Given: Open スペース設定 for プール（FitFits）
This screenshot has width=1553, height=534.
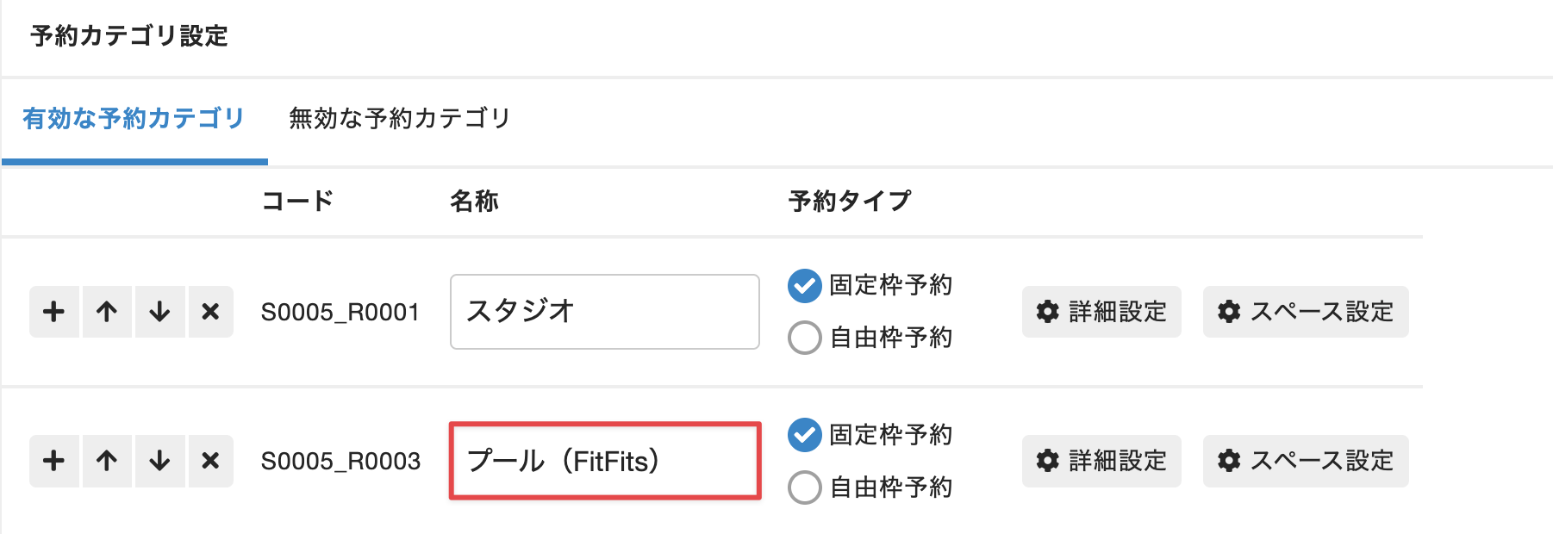Looking at the screenshot, I should 1305,461.
